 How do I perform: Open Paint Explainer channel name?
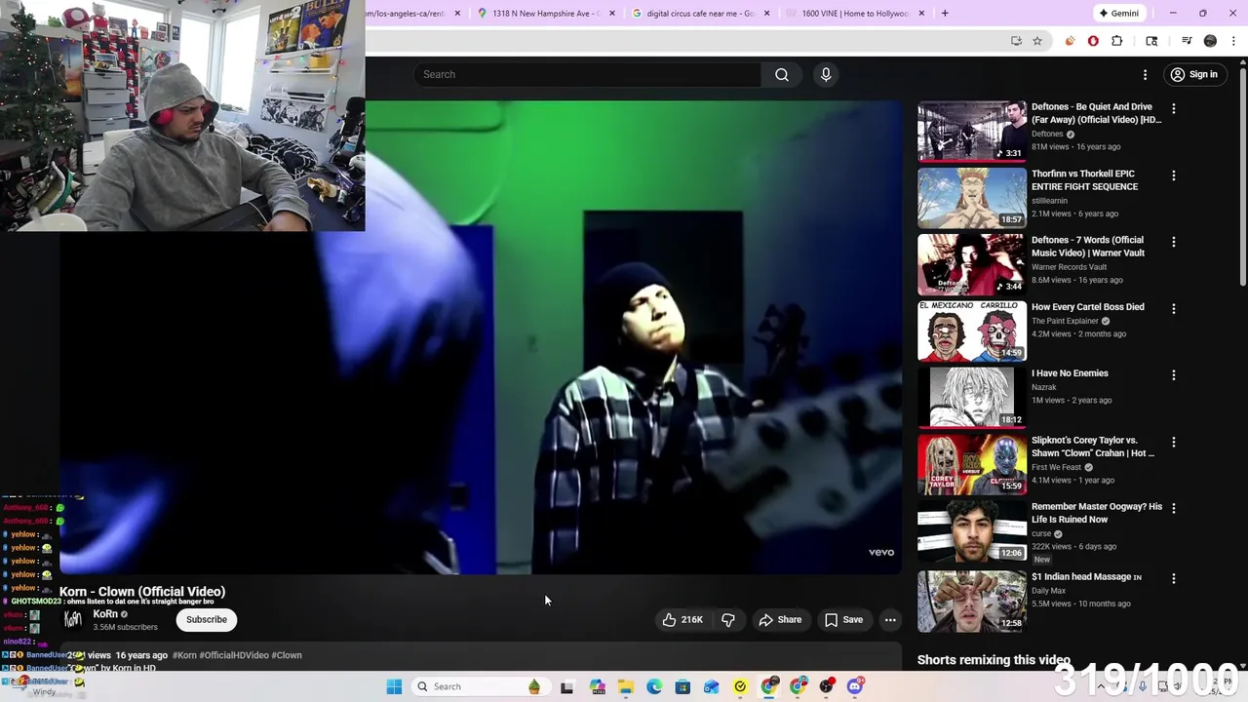tap(1065, 321)
